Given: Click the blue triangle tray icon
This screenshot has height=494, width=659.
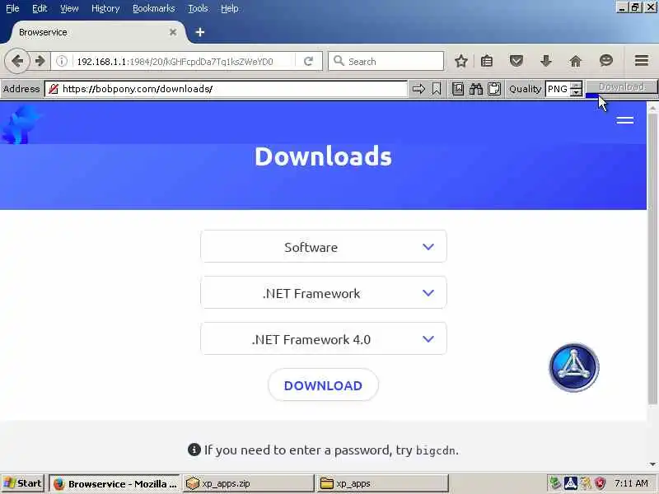Looking at the screenshot, I should pyautogui.click(x=570, y=483).
